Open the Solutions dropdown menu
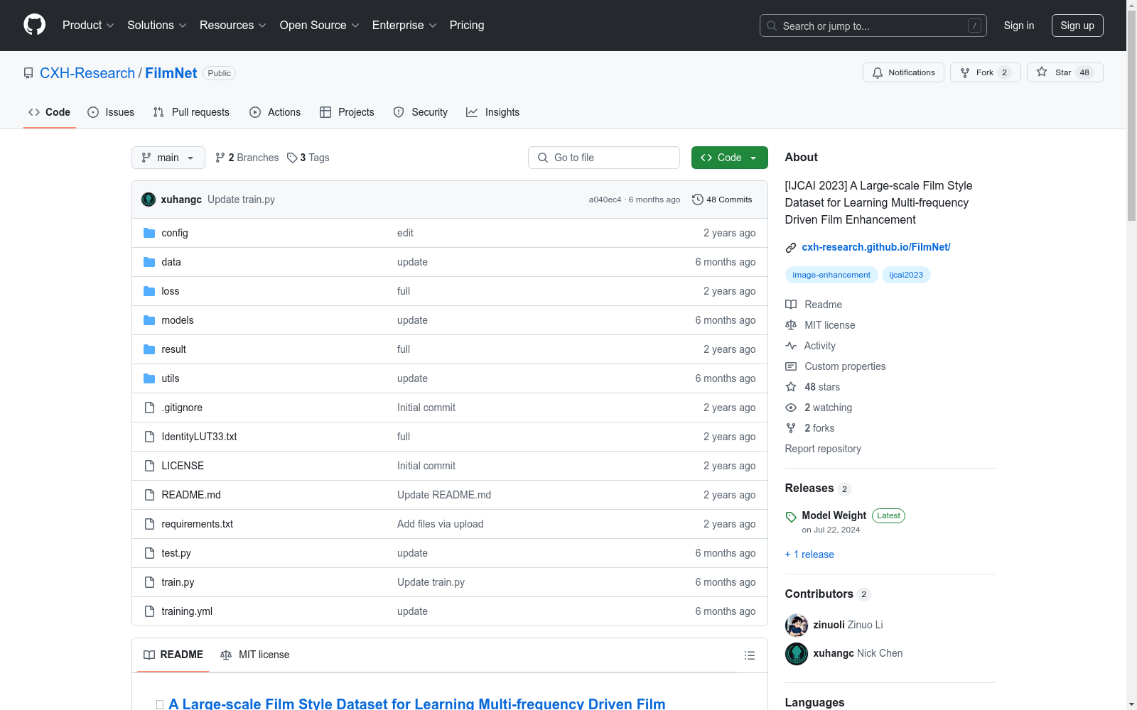 point(157,26)
